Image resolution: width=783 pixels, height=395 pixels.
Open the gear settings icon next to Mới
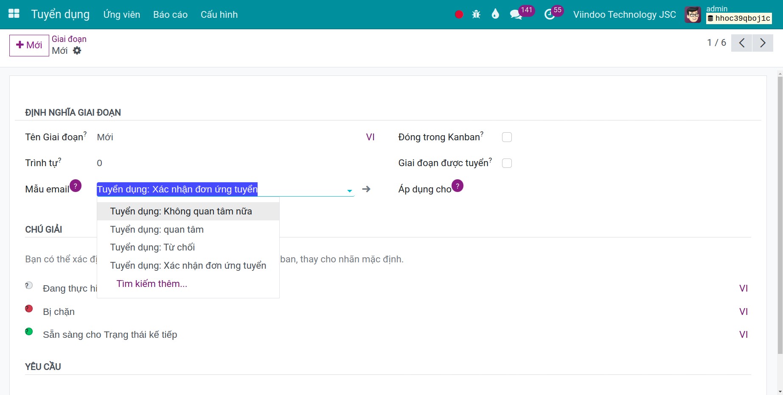tap(77, 50)
